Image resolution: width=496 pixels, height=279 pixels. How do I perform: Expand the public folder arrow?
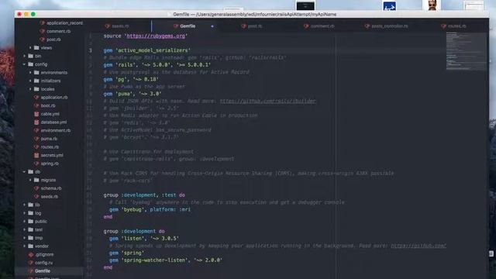[x=25, y=221]
